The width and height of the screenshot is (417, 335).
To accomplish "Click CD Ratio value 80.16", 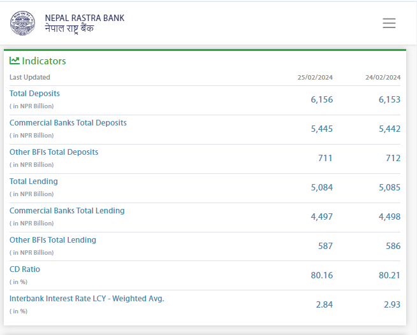I will point(321,275).
